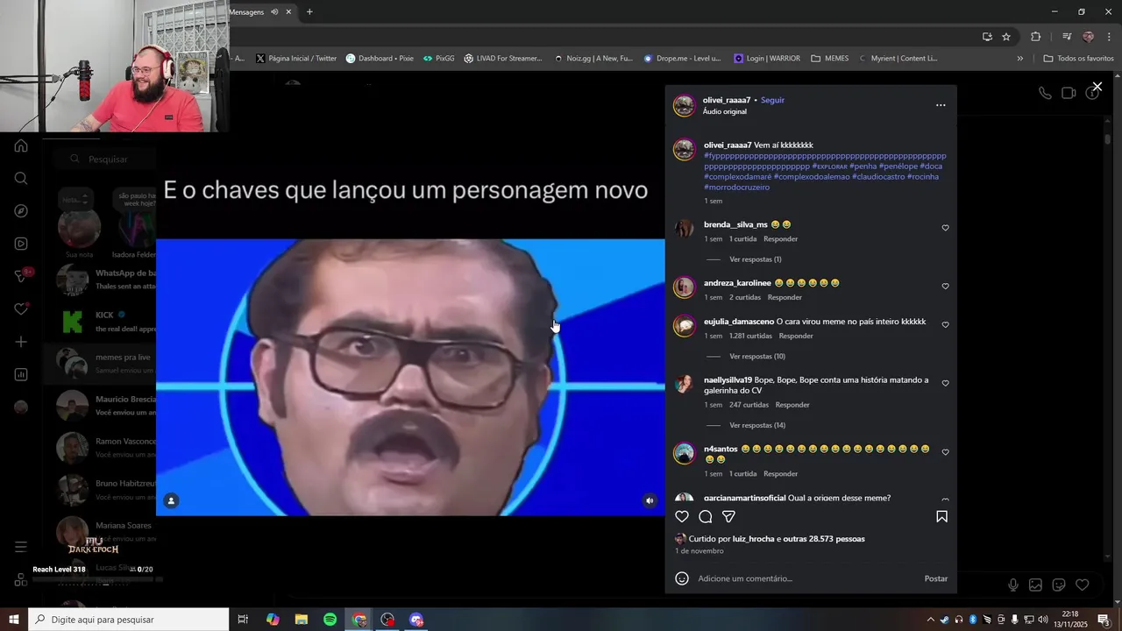Expand hidden bookmarks chevron
Image resolution: width=1122 pixels, height=631 pixels.
(x=1019, y=59)
